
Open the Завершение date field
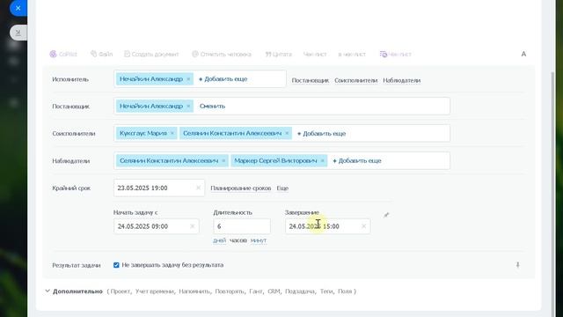[327, 226]
